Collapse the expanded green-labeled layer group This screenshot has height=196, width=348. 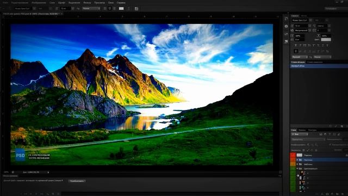click(x=297, y=169)
